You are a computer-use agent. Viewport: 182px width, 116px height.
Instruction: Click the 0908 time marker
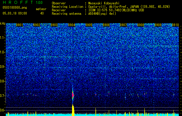pos(141,25)
